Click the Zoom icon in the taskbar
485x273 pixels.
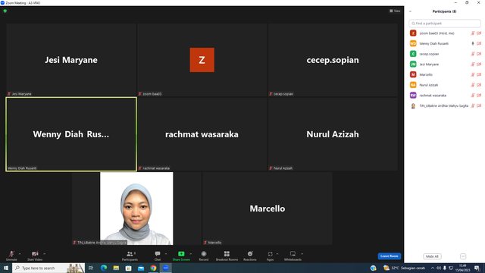pos(165,268)
